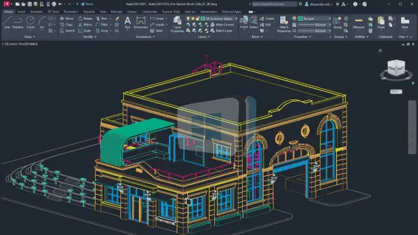Open the Quick Calculator icon
The image size is (418, 235).
coord(370,31)
